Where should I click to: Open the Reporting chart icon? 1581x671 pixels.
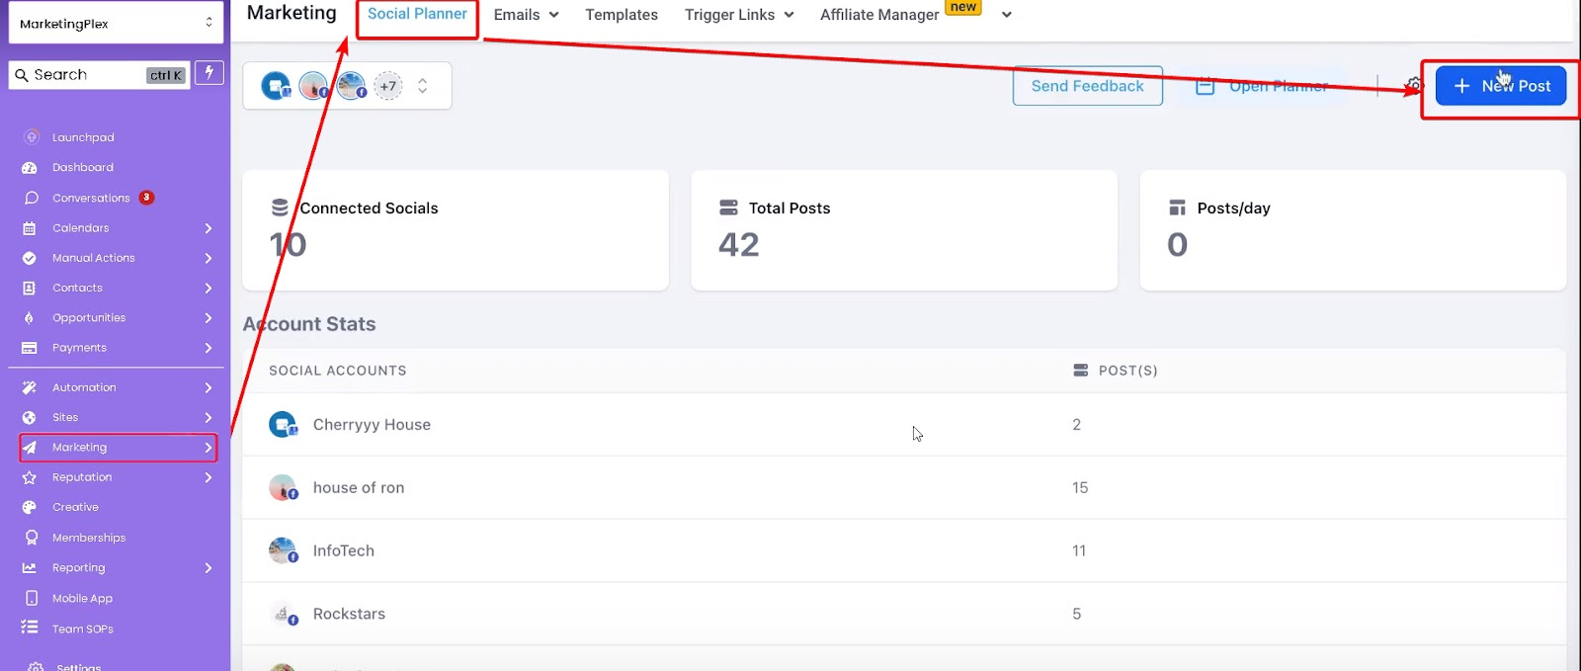click(x=30, y=568)
